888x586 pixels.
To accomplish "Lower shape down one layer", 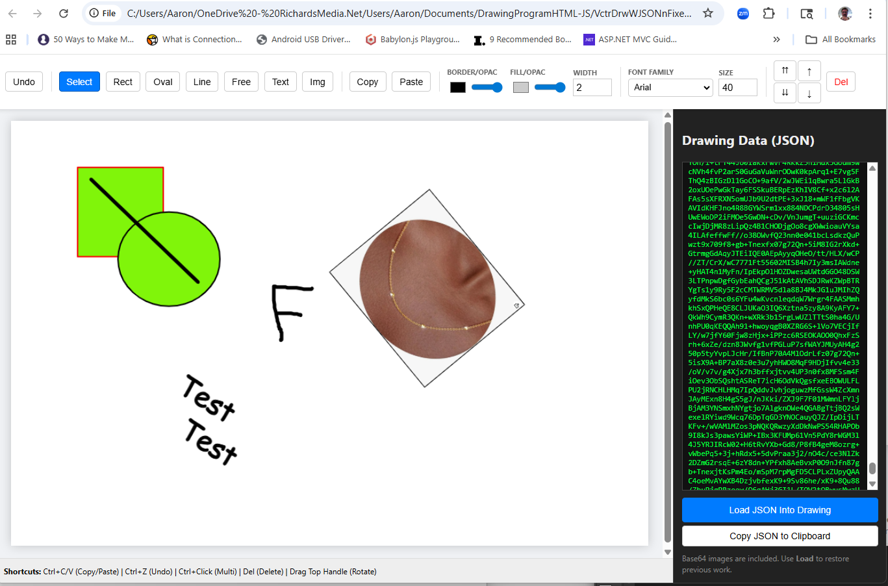I will tap(809, 92).
